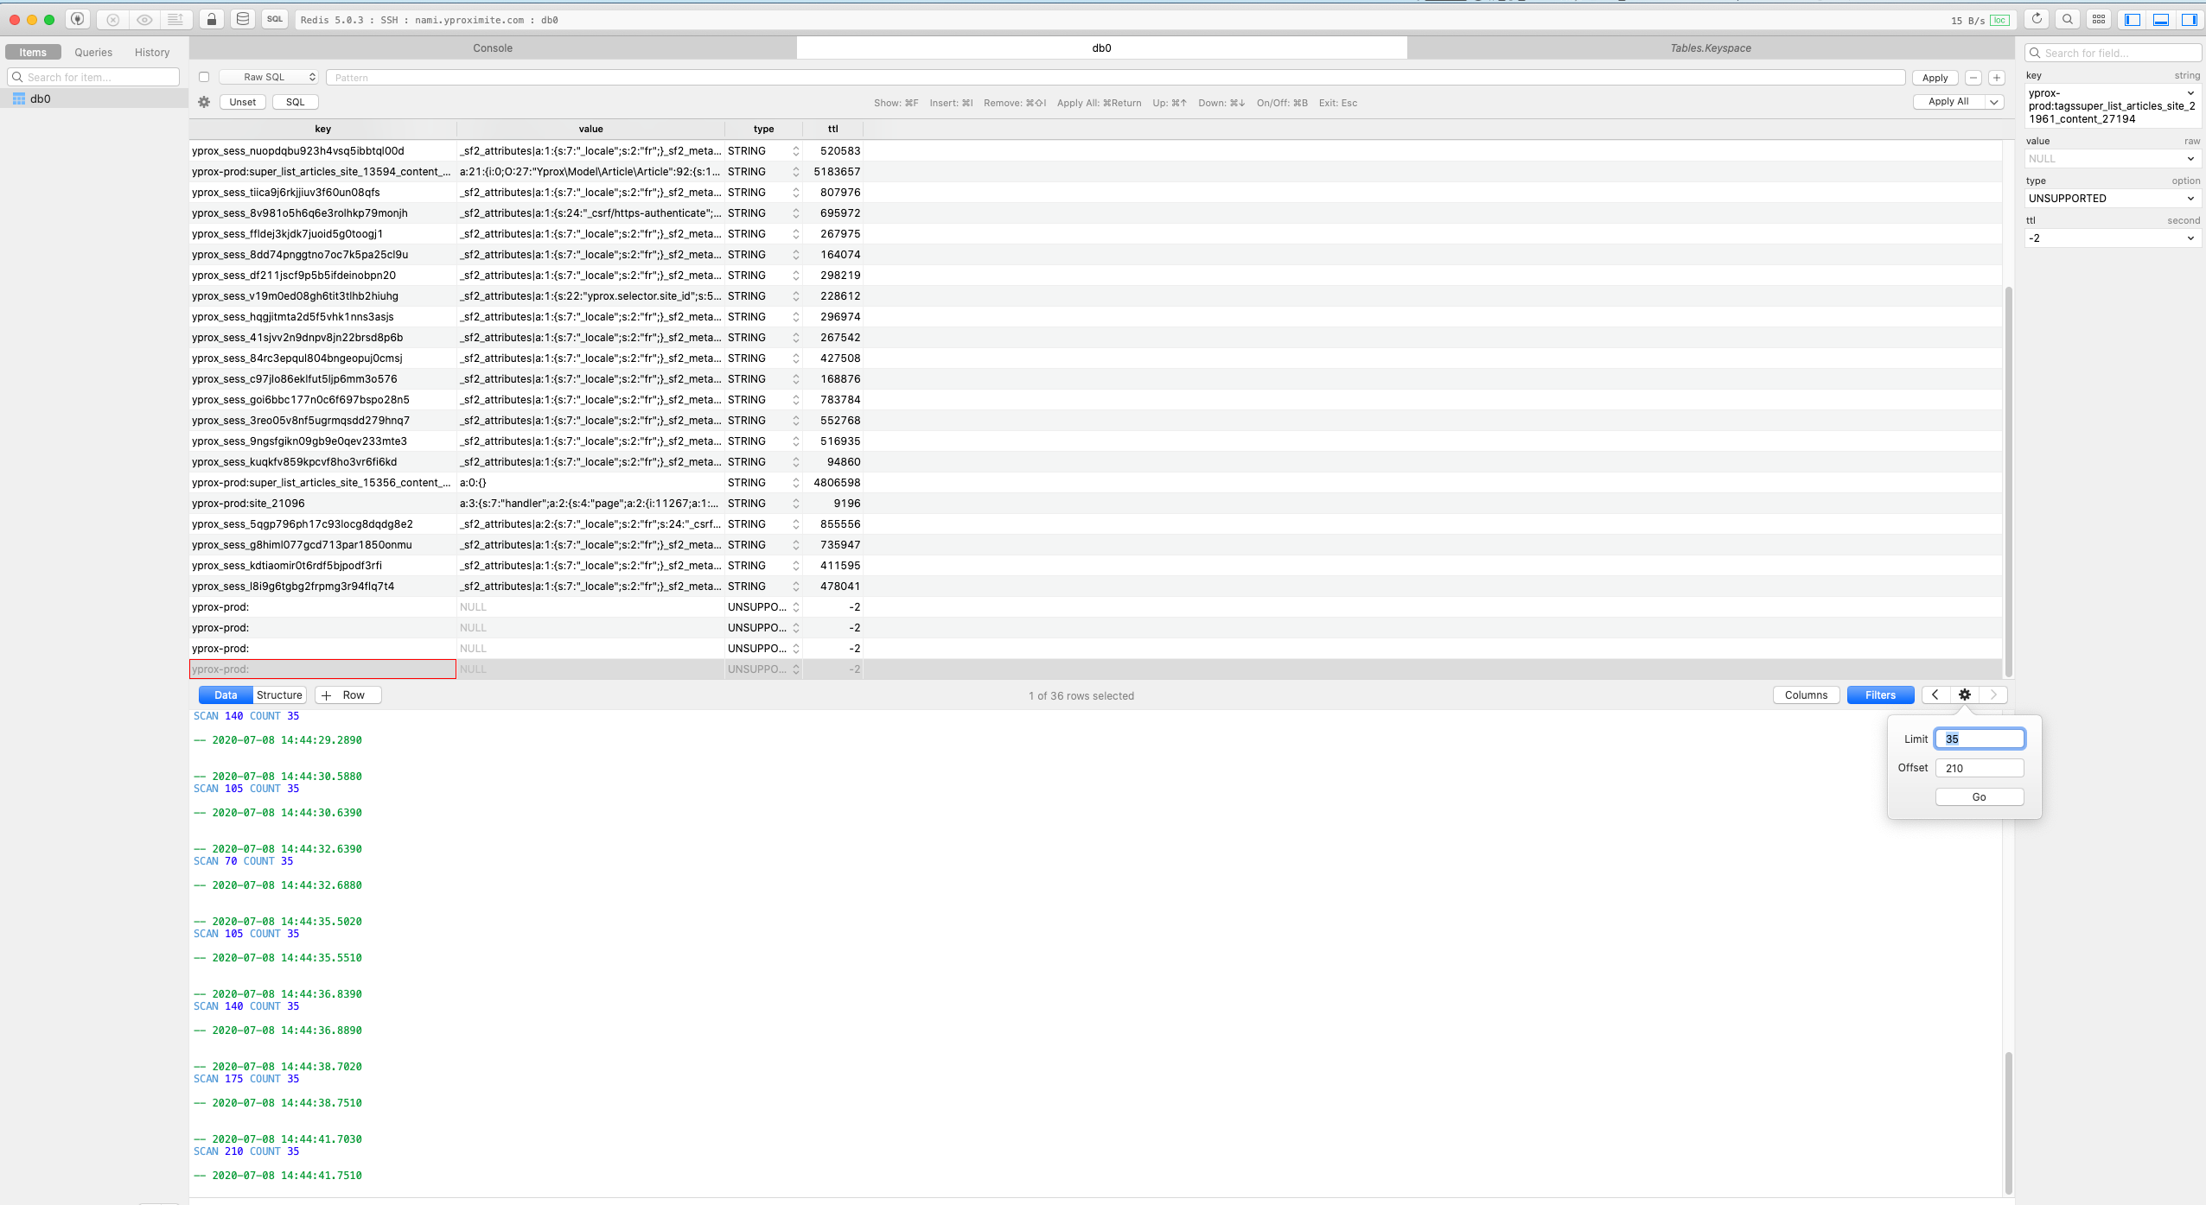
Task: Click the gear icon next to Unset button
Action: coord(204,102)
